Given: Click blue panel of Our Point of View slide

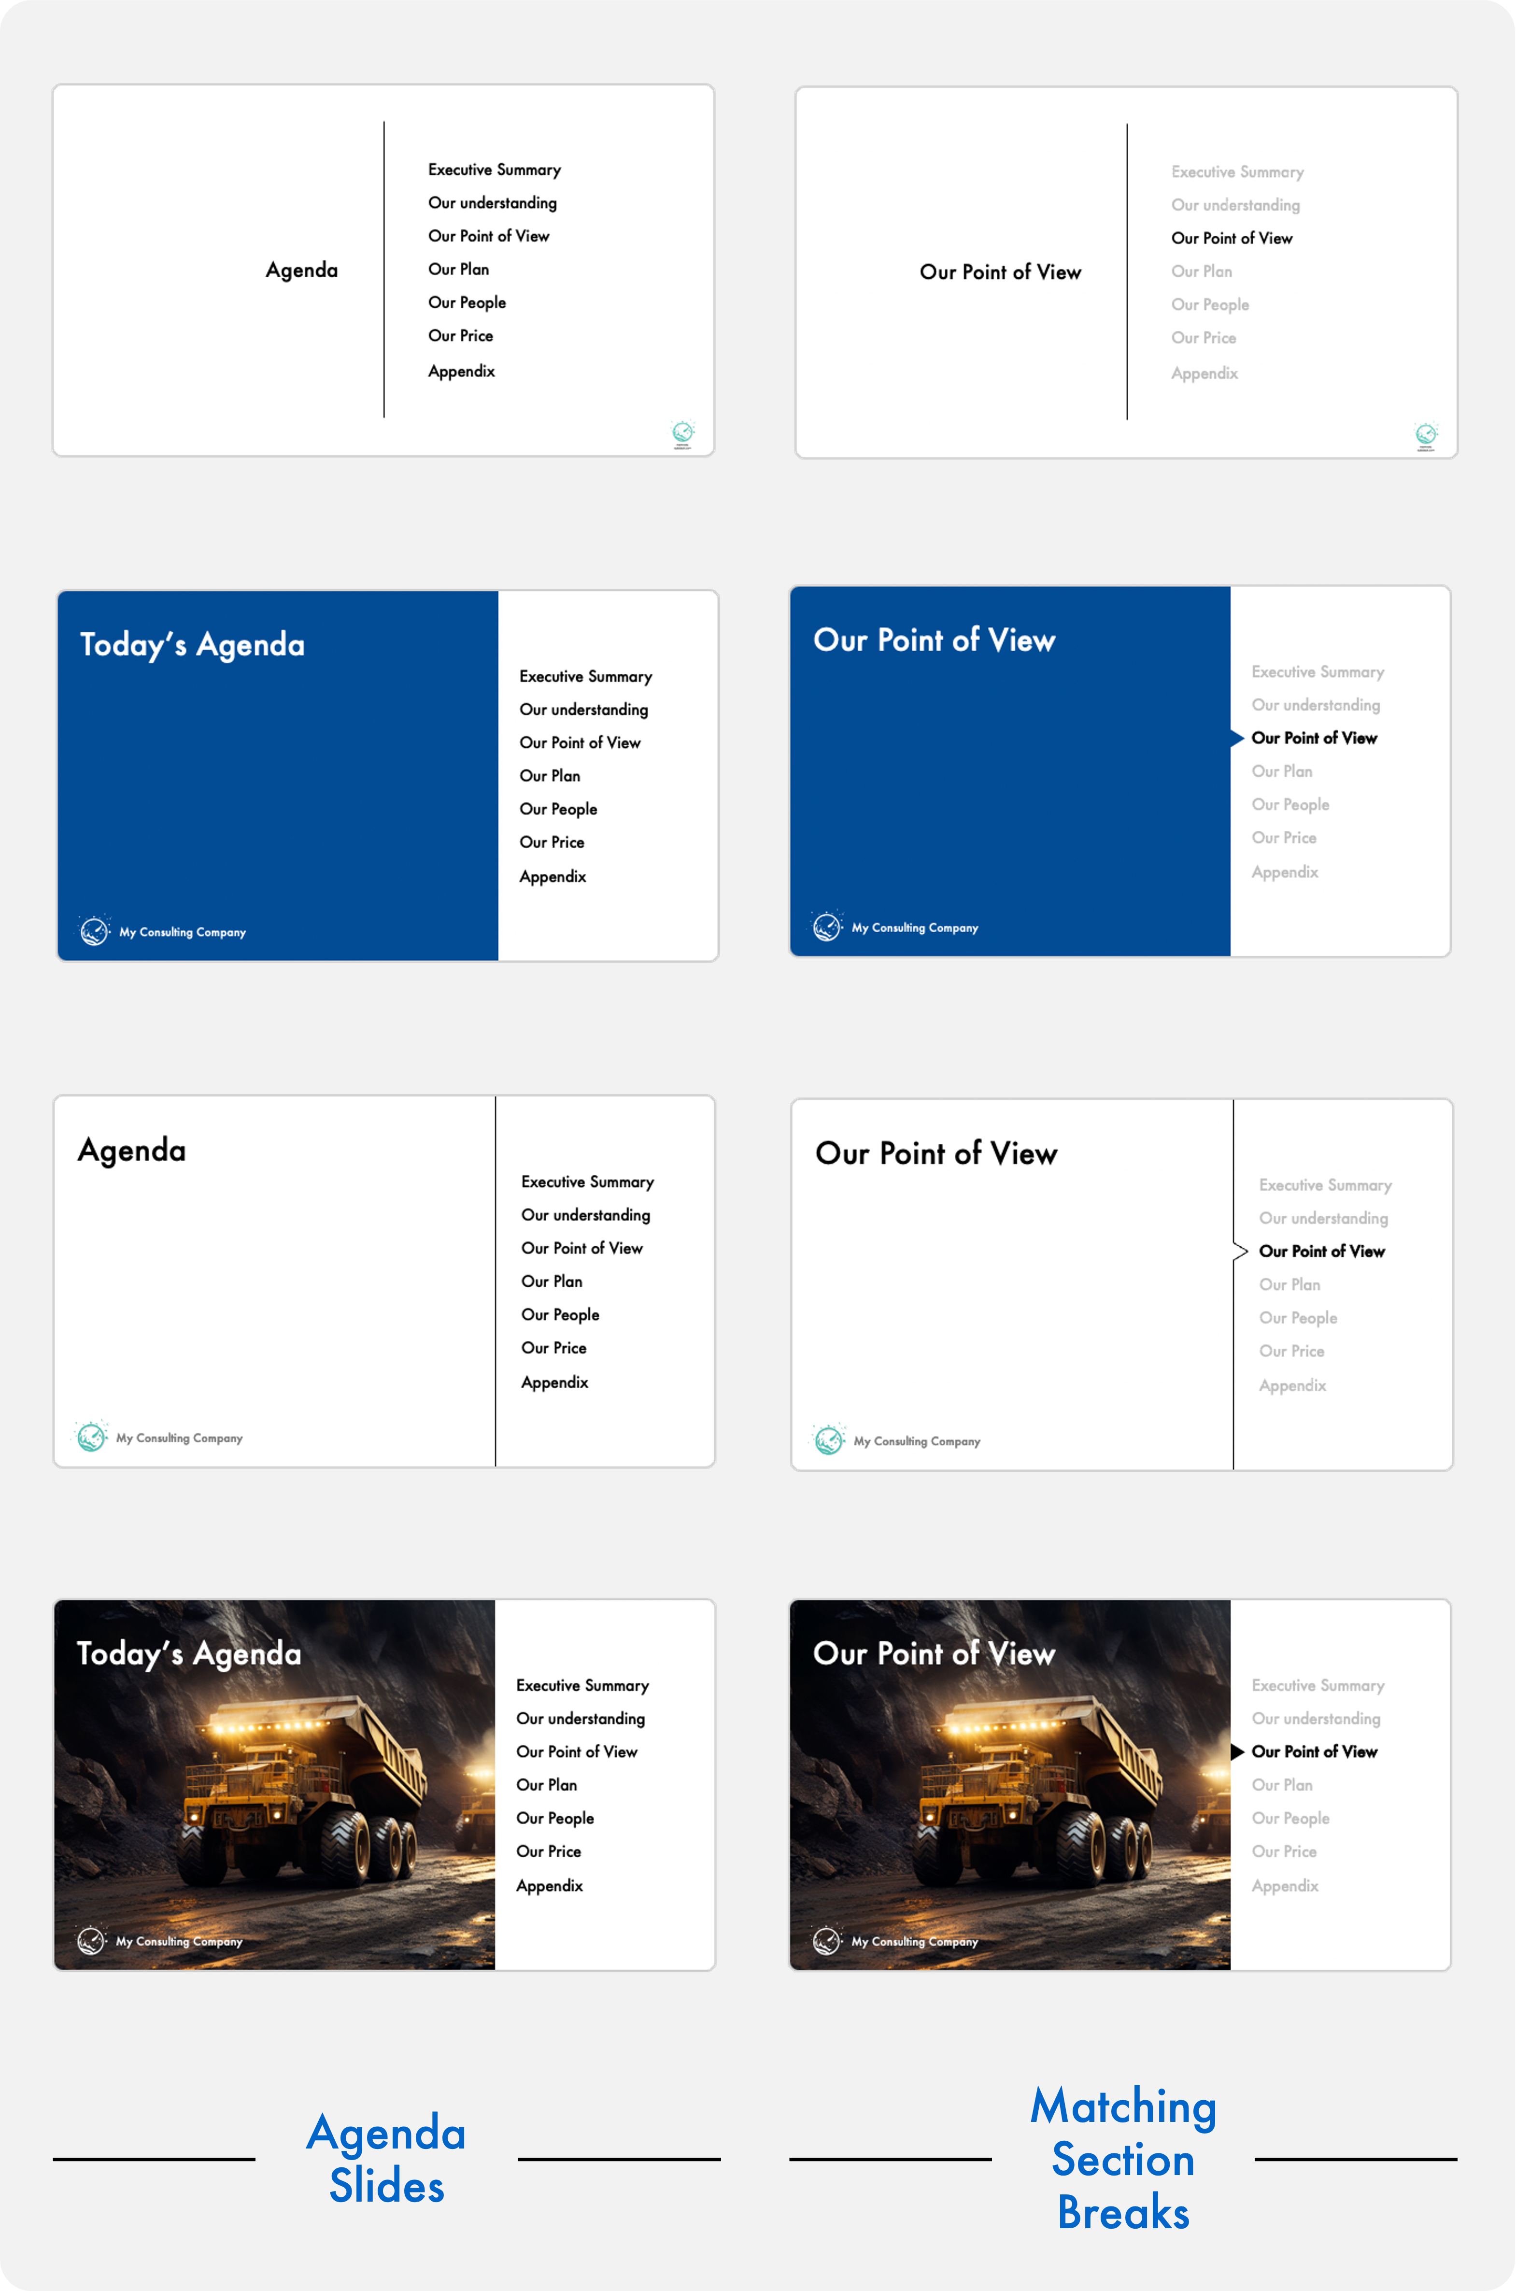Looking at the screenshot, I should click(x=1009, y=793).
